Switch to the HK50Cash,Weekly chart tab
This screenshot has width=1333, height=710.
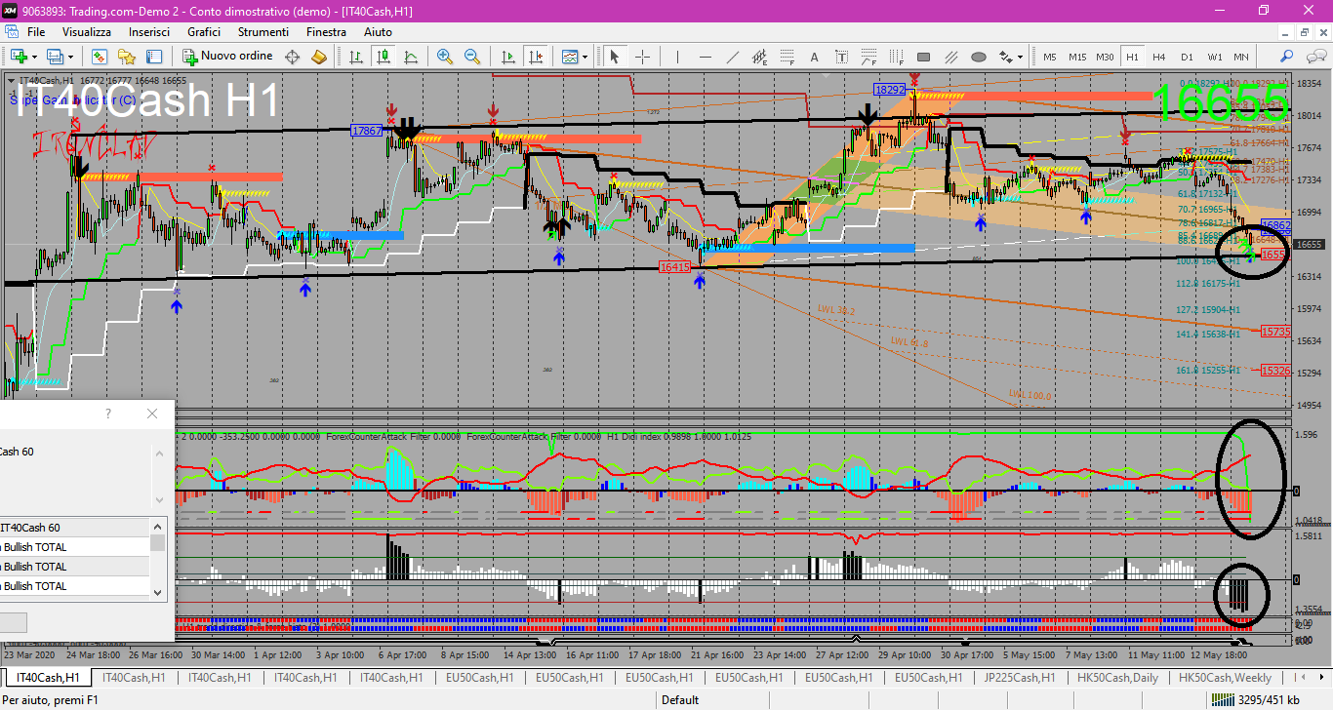click(x=1225, y=677)
